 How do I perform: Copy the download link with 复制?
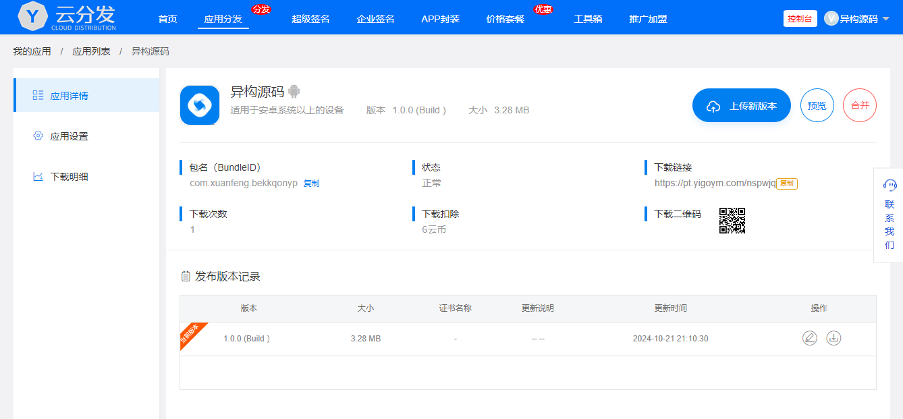click(x=786, y=184)
